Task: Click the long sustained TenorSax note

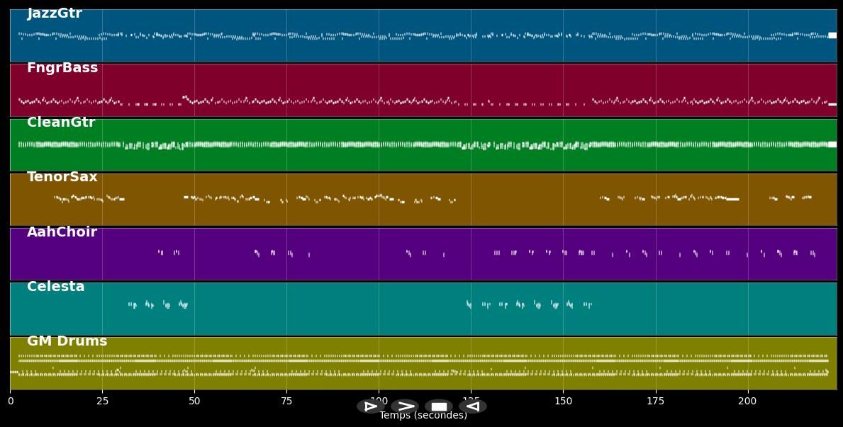Action: (x=732, y=199)
